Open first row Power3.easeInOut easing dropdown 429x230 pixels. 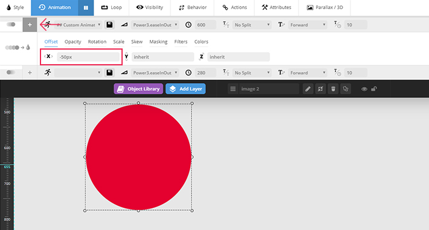[155, 25]
